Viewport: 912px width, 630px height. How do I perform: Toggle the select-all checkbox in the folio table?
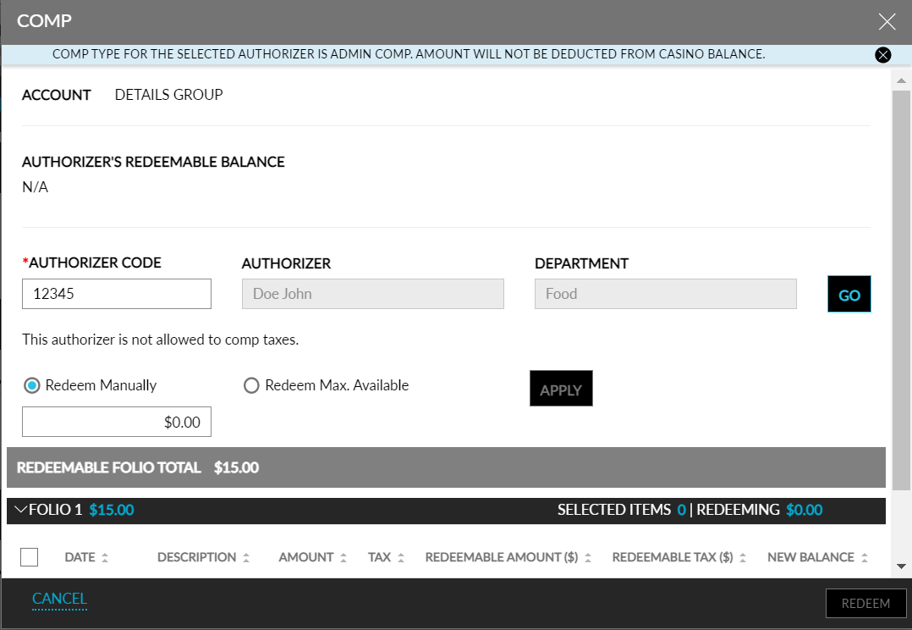tap(30, 556)
